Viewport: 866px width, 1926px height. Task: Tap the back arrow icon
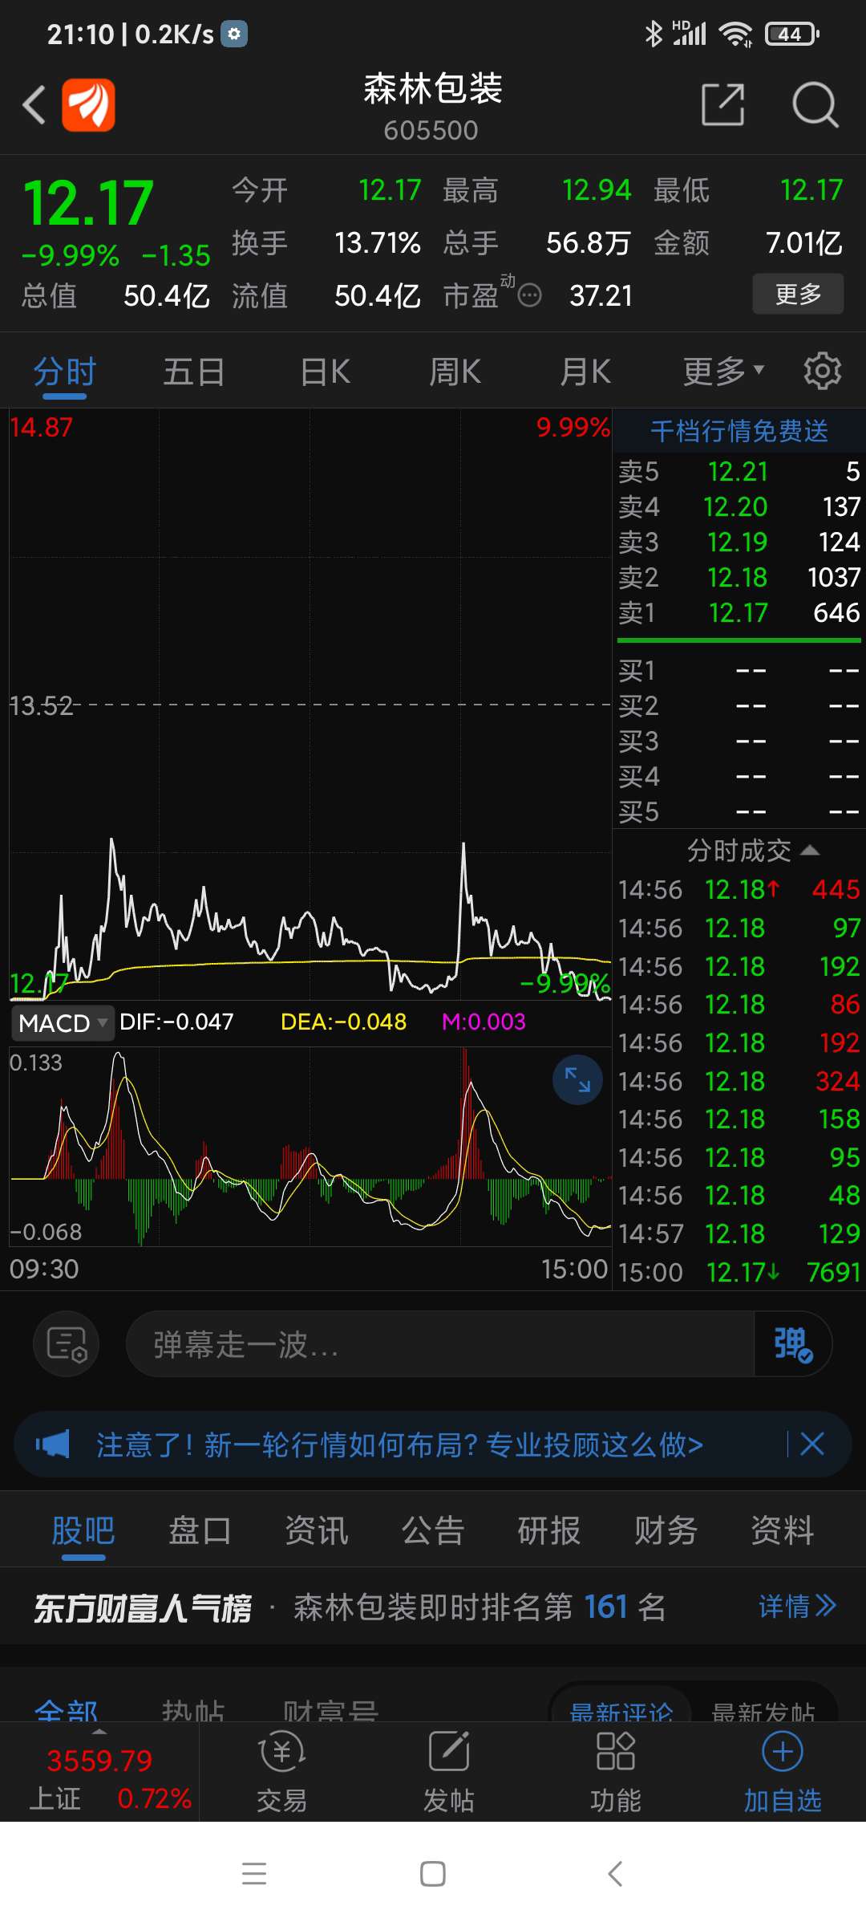[34, 105]
